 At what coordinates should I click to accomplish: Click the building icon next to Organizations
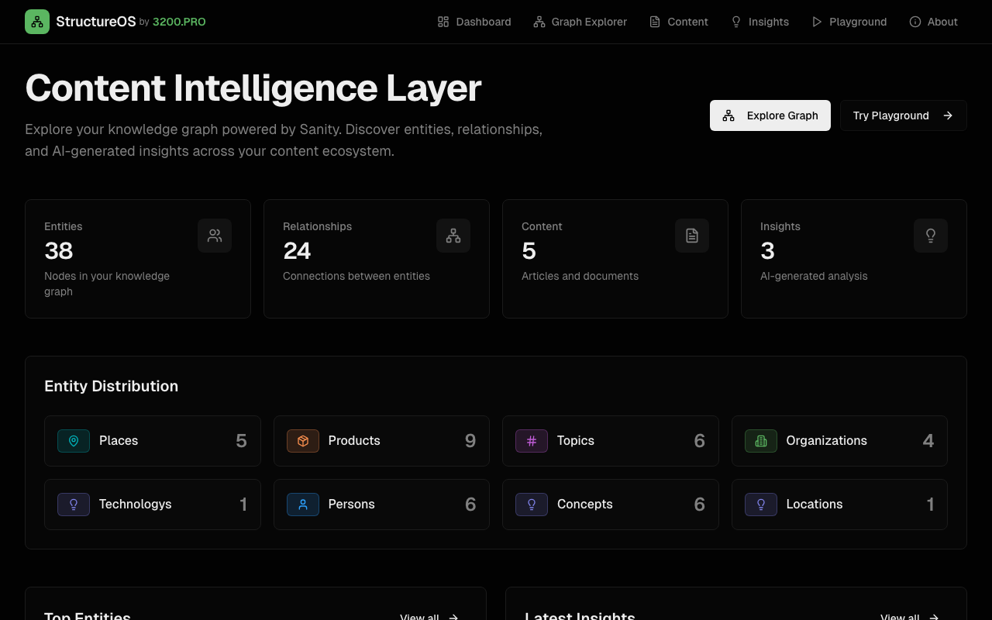(x=761, y=440)
